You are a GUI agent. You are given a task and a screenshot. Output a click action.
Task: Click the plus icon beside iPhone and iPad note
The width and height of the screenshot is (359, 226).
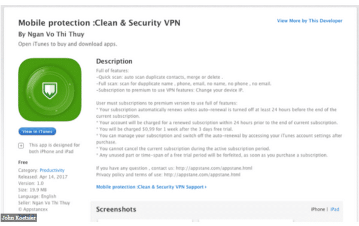point(21,145)
